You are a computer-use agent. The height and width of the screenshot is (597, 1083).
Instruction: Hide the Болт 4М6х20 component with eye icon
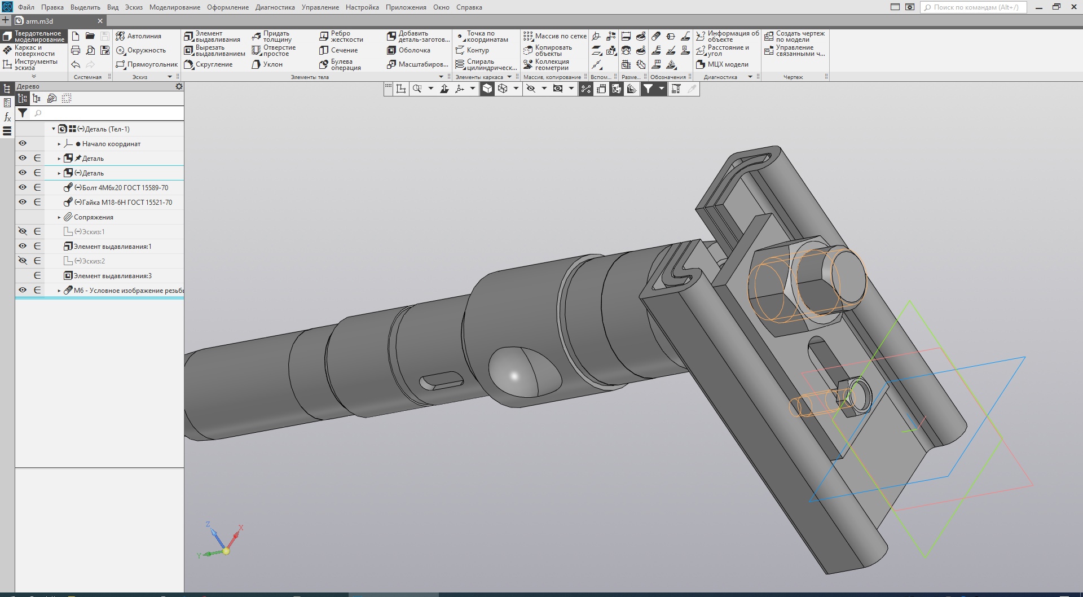23,187
